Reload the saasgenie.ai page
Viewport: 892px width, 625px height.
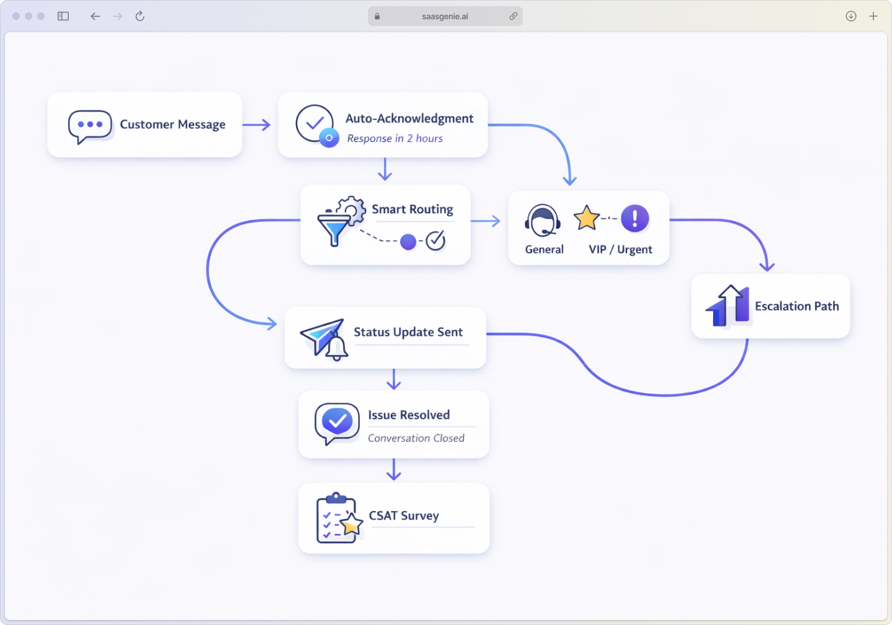click(140, 16)
